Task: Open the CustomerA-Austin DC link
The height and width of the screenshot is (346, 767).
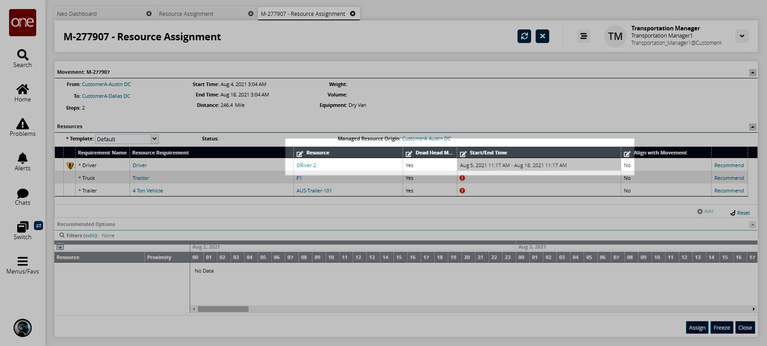Action: pos(106,84)
